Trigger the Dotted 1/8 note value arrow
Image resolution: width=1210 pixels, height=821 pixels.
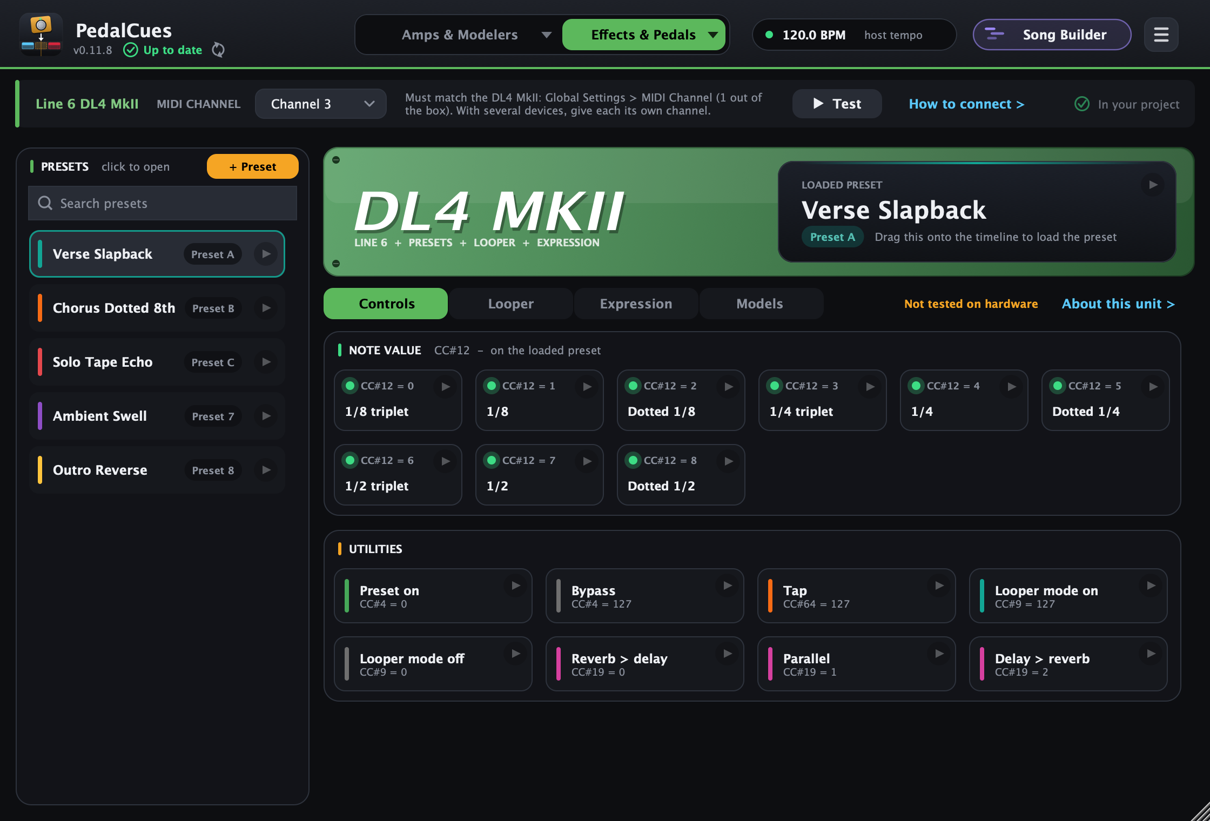coord(729,387)
